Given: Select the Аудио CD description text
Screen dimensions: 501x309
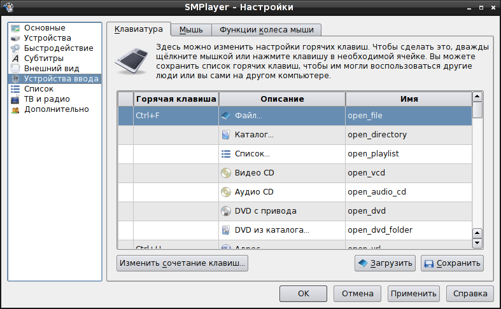Looking at the screenshot, I should (x=254, y=192).
